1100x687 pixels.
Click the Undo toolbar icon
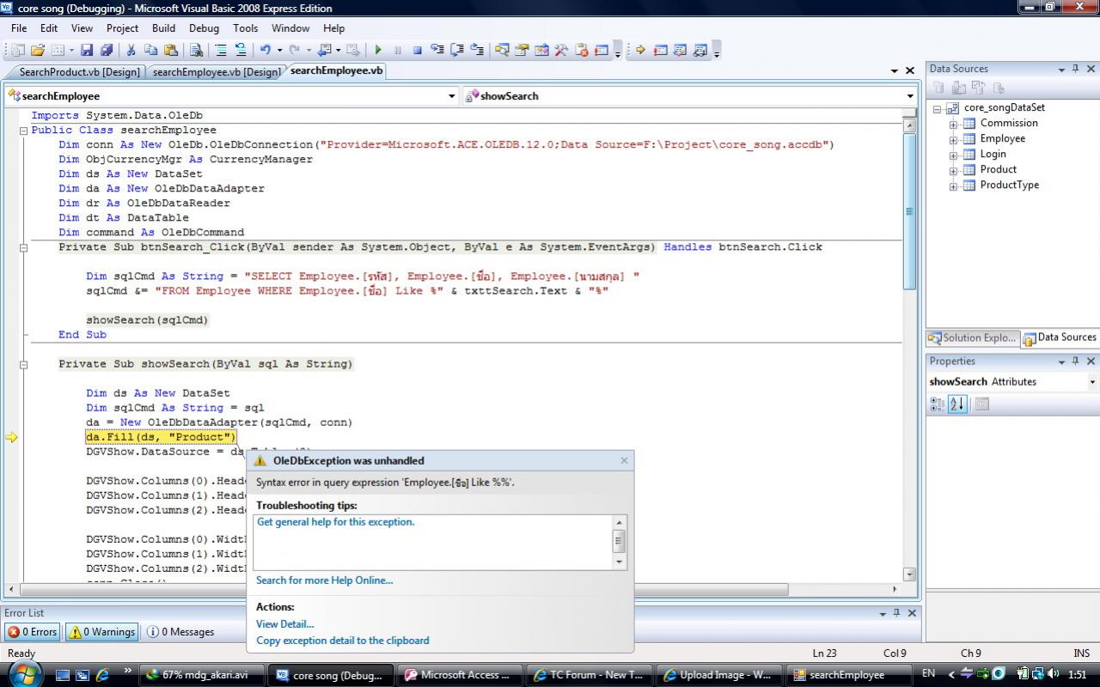(265, 50)
